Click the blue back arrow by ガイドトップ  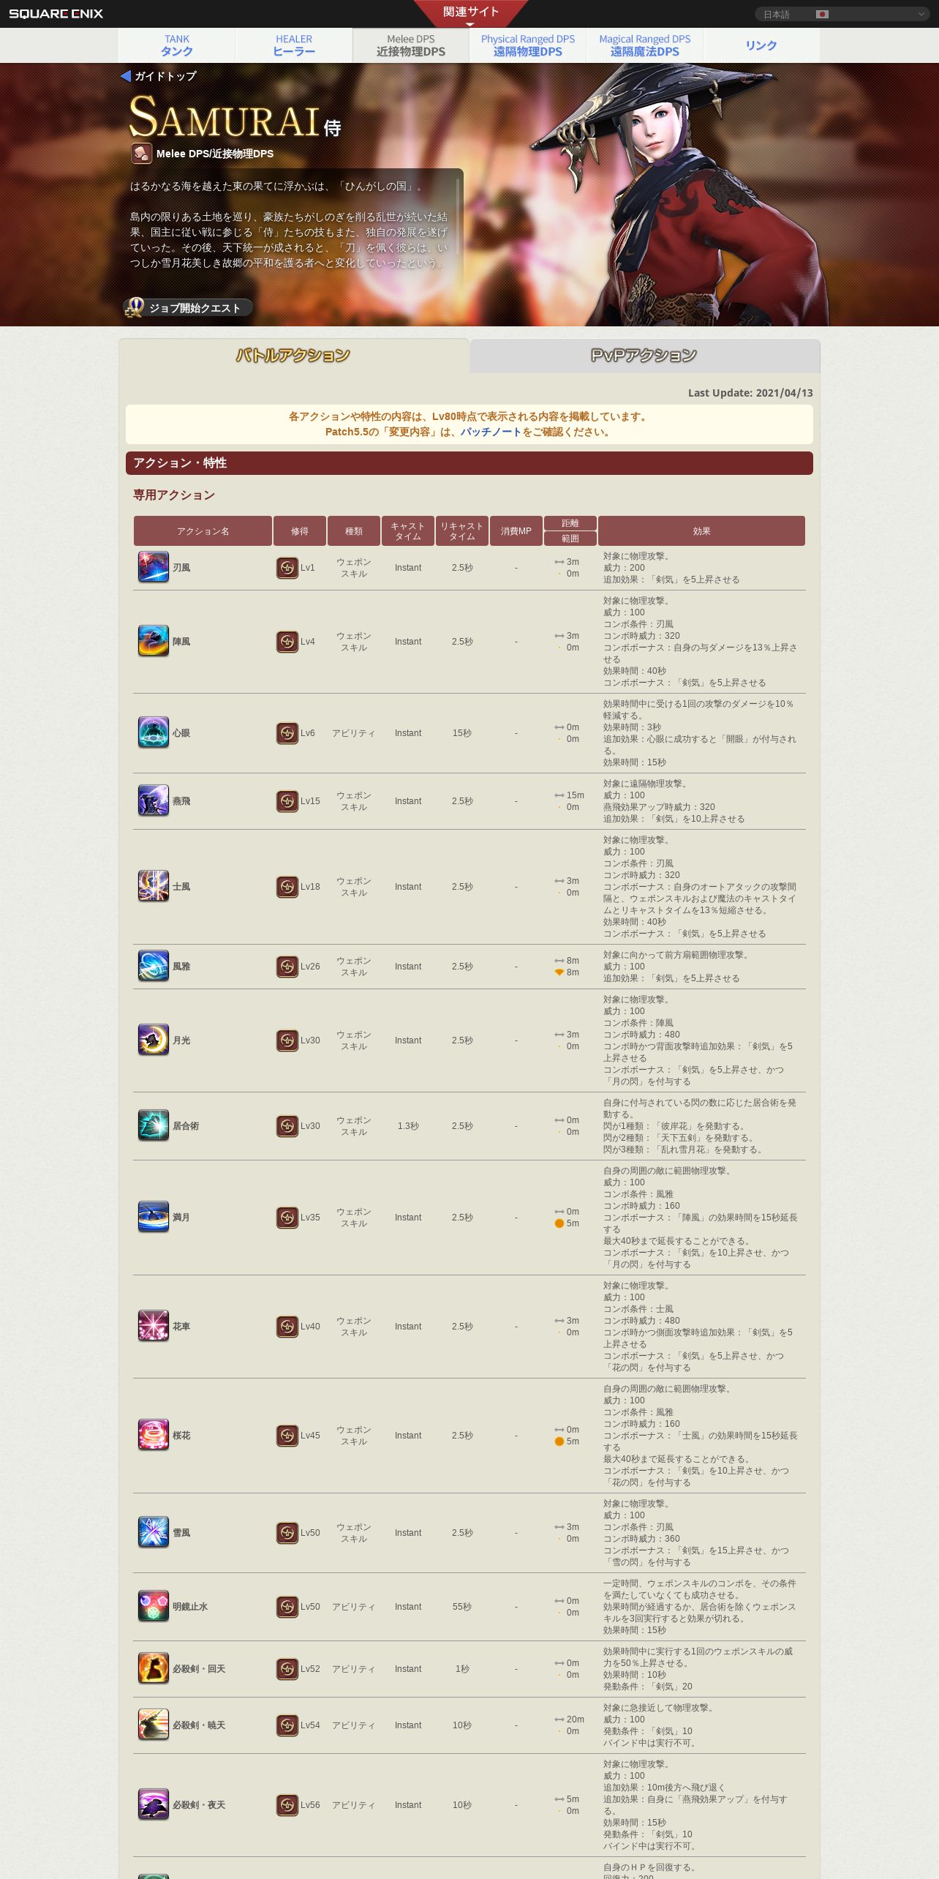click(x=126, y=76)
